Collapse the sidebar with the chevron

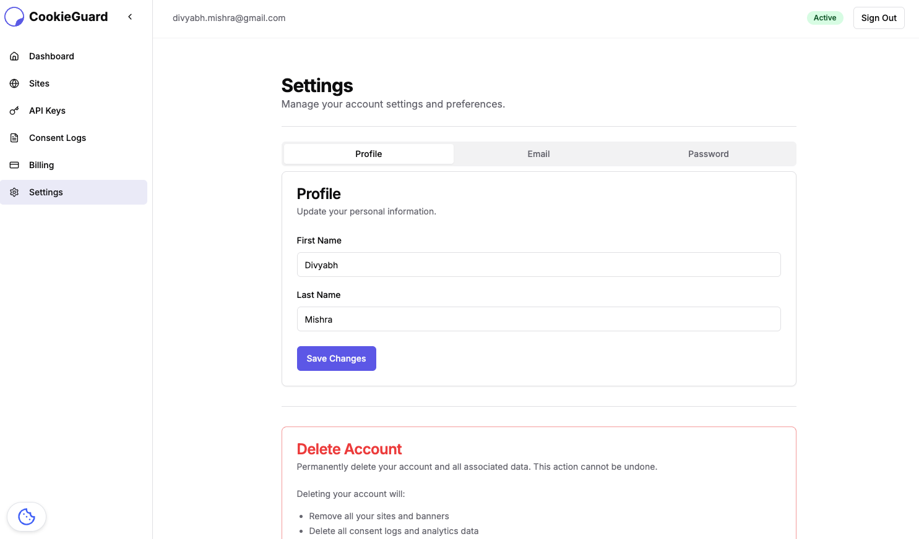click(x=130, y=17)
